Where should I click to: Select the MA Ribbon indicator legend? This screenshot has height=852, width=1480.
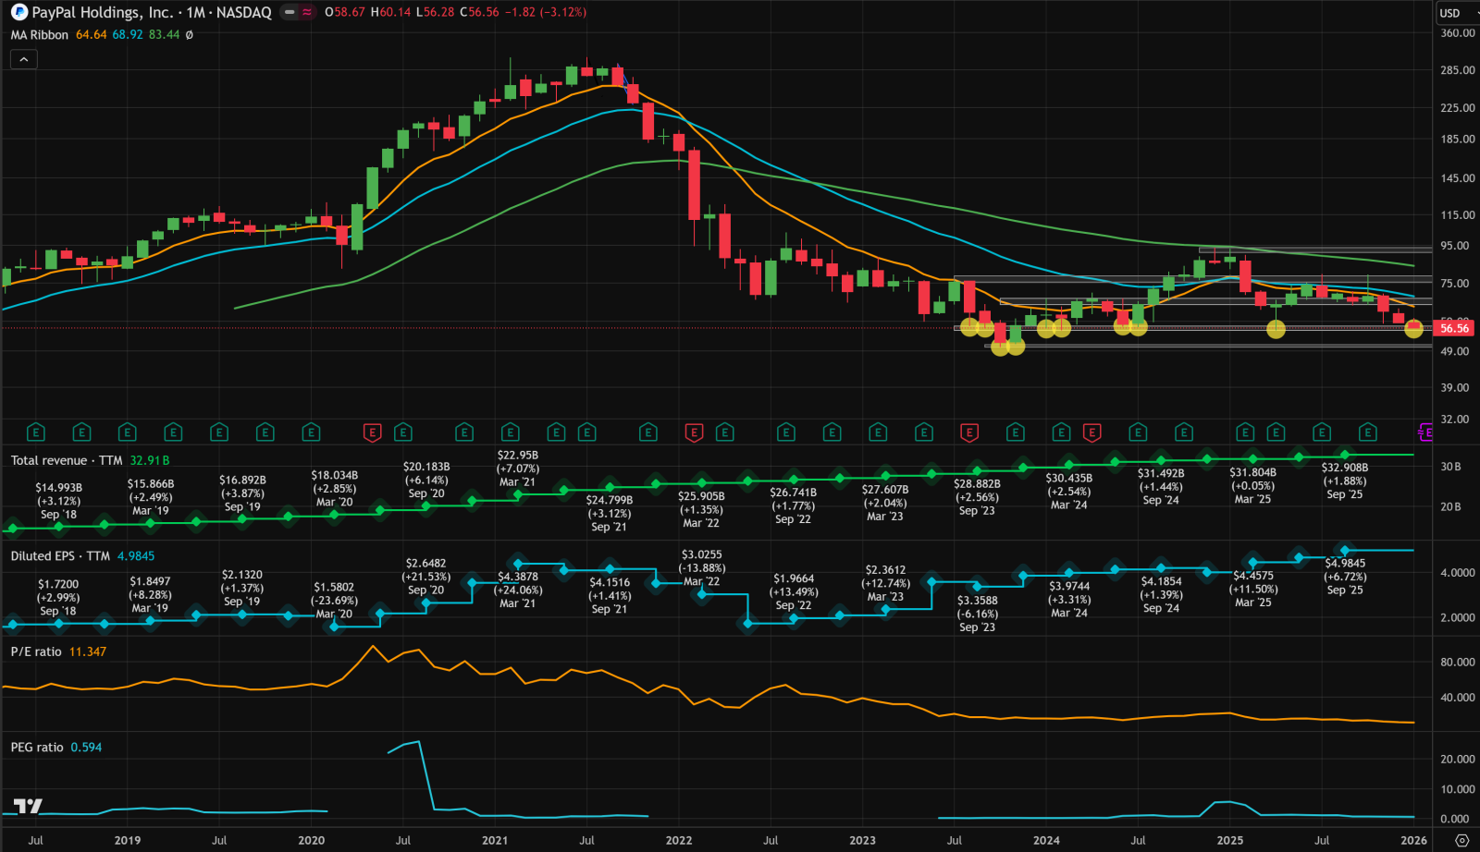[40, 35]
